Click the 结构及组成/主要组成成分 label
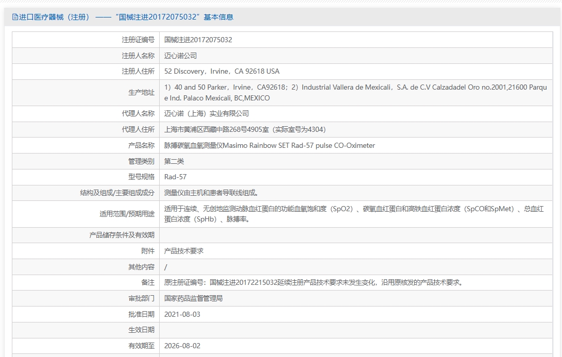The width and height of the screenshot is (562, 357). point(117,193)
